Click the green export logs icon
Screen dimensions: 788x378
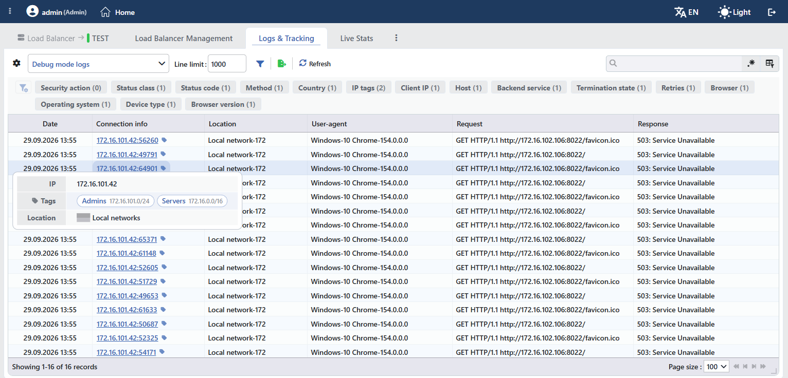[x=281, y=64]
